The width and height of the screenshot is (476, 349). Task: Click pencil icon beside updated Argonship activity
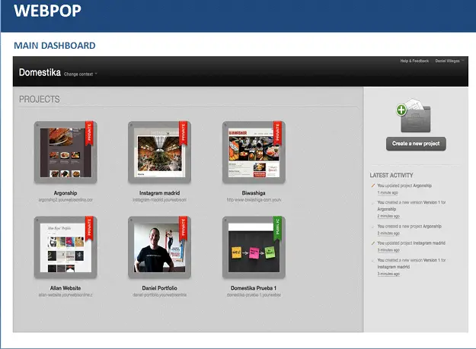click(373, 186)
